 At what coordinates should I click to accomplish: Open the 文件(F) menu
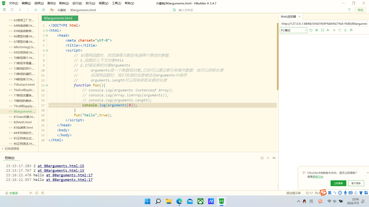[14, 3]
